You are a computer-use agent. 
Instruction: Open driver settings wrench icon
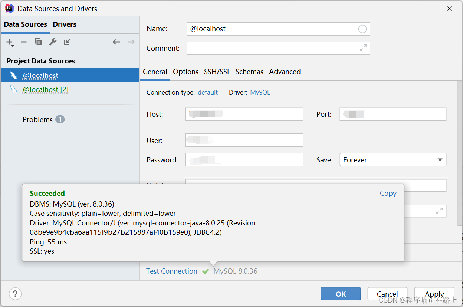pos(53,42)
